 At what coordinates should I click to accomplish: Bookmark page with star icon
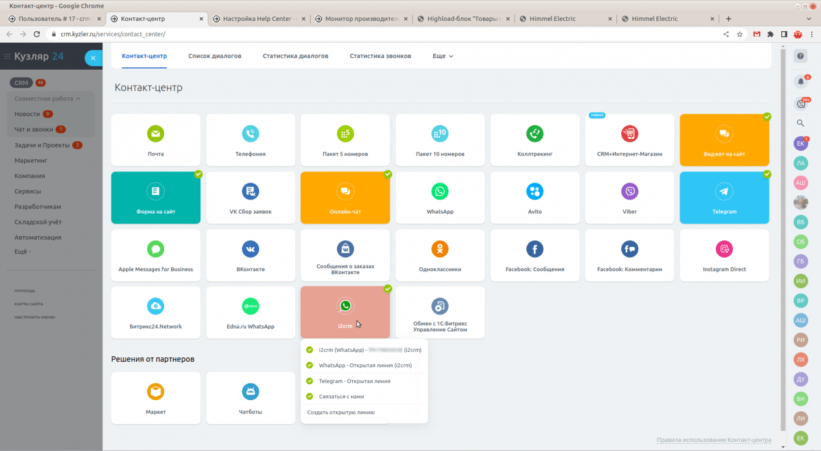point(740,34)
